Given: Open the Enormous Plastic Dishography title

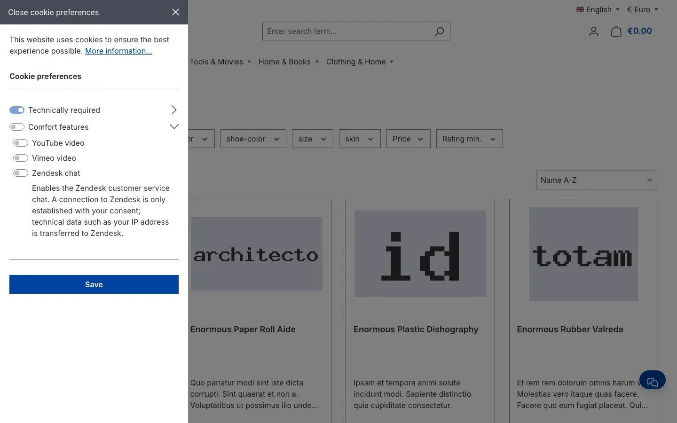Looking at the screenshot, I should coord(416,329).
